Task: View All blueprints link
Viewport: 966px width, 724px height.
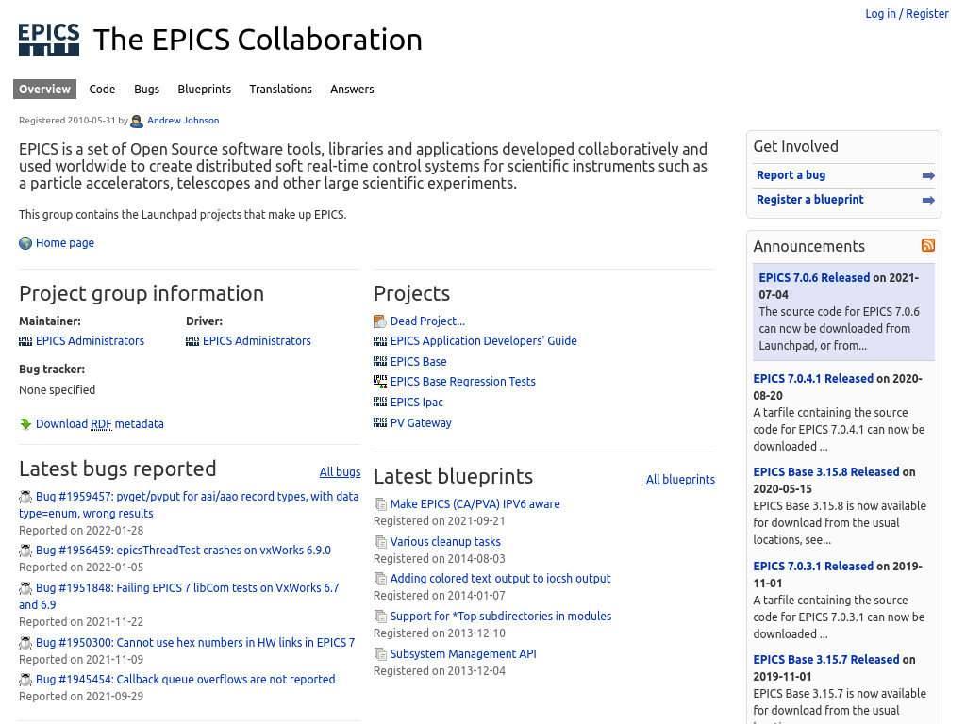Action: click(681, 480)
